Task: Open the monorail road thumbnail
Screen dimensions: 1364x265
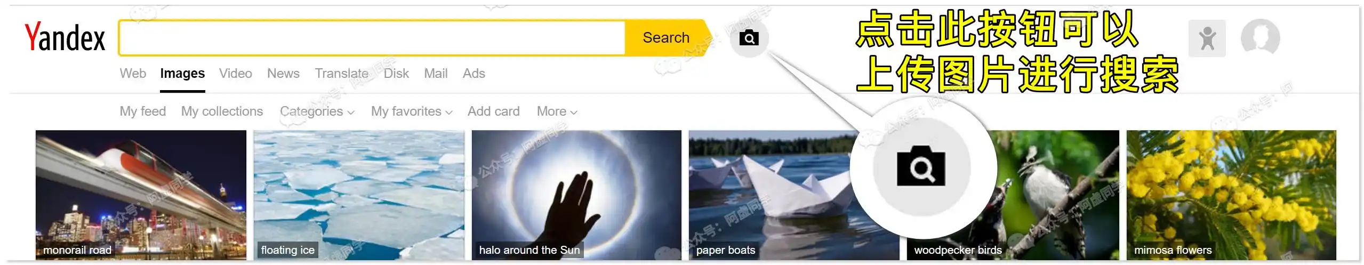Action: click(141, 195)
